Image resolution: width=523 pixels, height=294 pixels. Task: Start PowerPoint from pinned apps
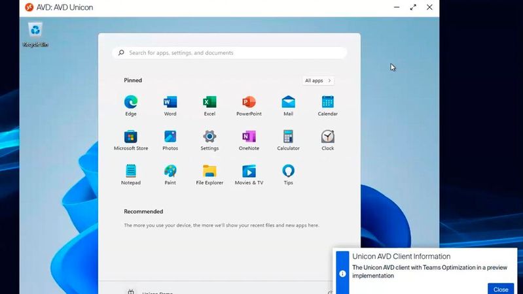pyautogui.click(x=249, y=106)
